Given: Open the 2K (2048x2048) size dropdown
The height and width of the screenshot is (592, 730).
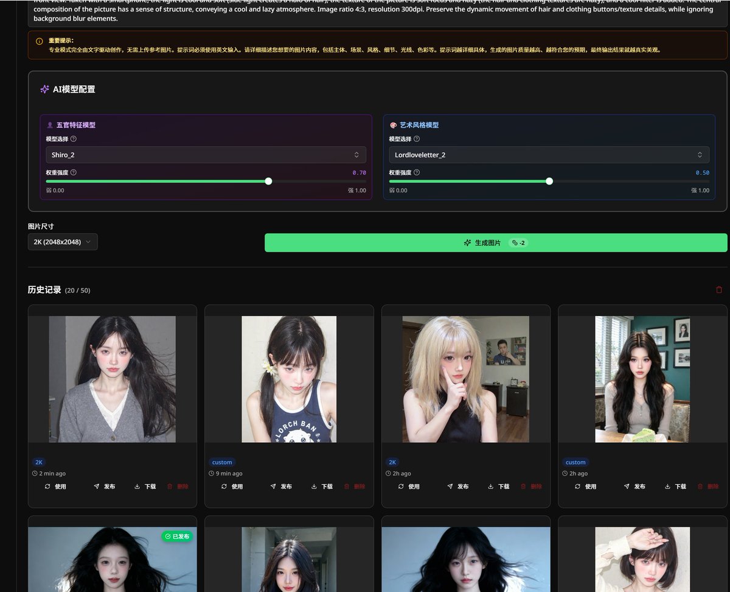Looking at the screenshot, I should pos(63,242).
